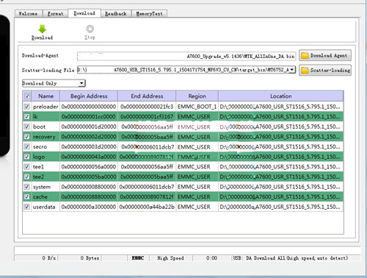Image resolution: width=367 pixels, height=278 pixels.
Task: Uncheck the lk partition checkbox
Action: tap(27, 116)
